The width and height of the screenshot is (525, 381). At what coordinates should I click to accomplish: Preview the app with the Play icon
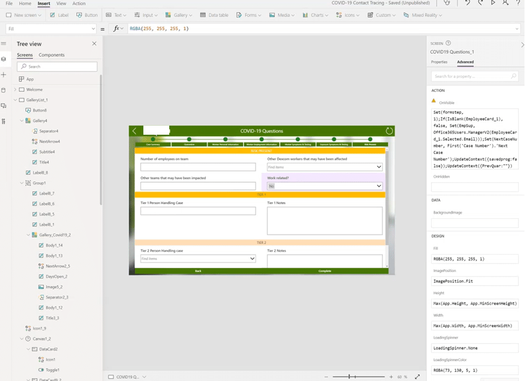point(493,3)
